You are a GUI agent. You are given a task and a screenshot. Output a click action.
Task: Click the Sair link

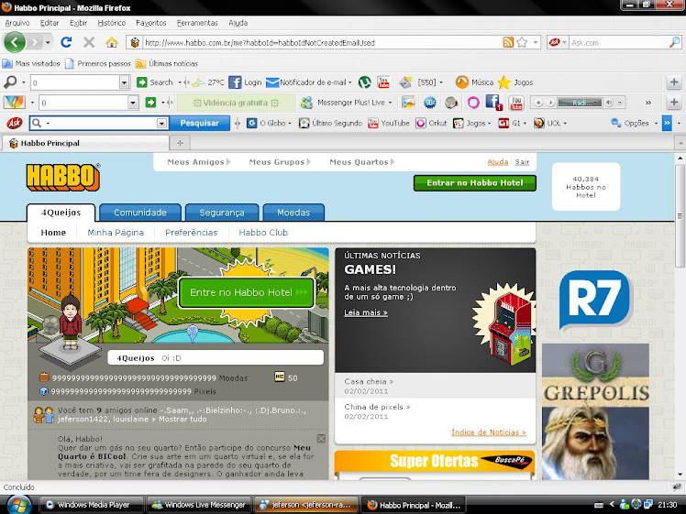(x=522, y=162)
